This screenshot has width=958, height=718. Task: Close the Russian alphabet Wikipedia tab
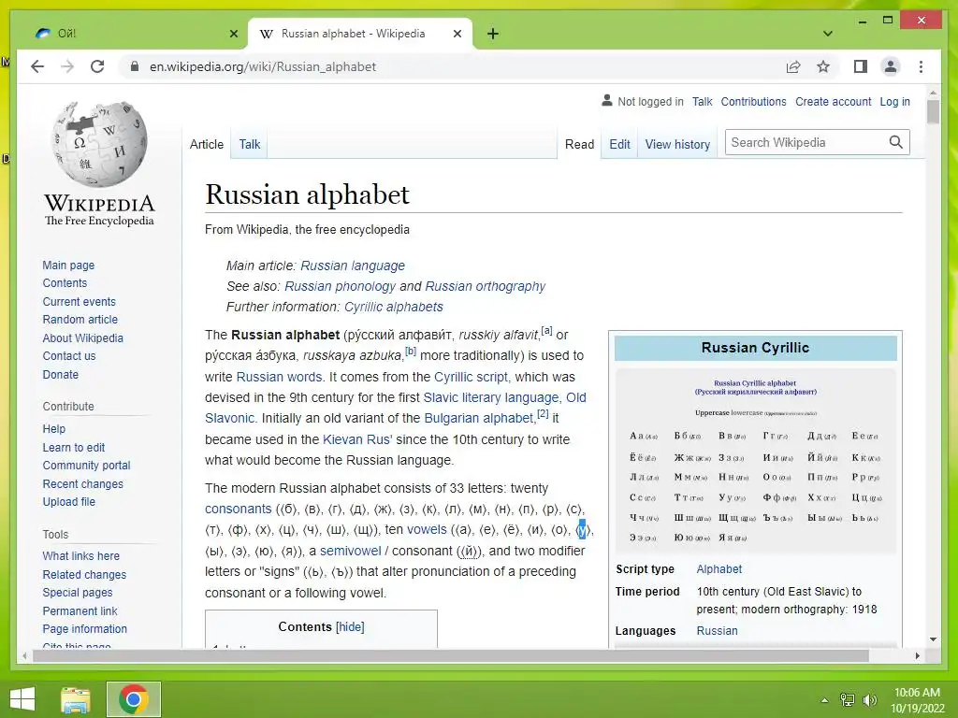(457, 34)
